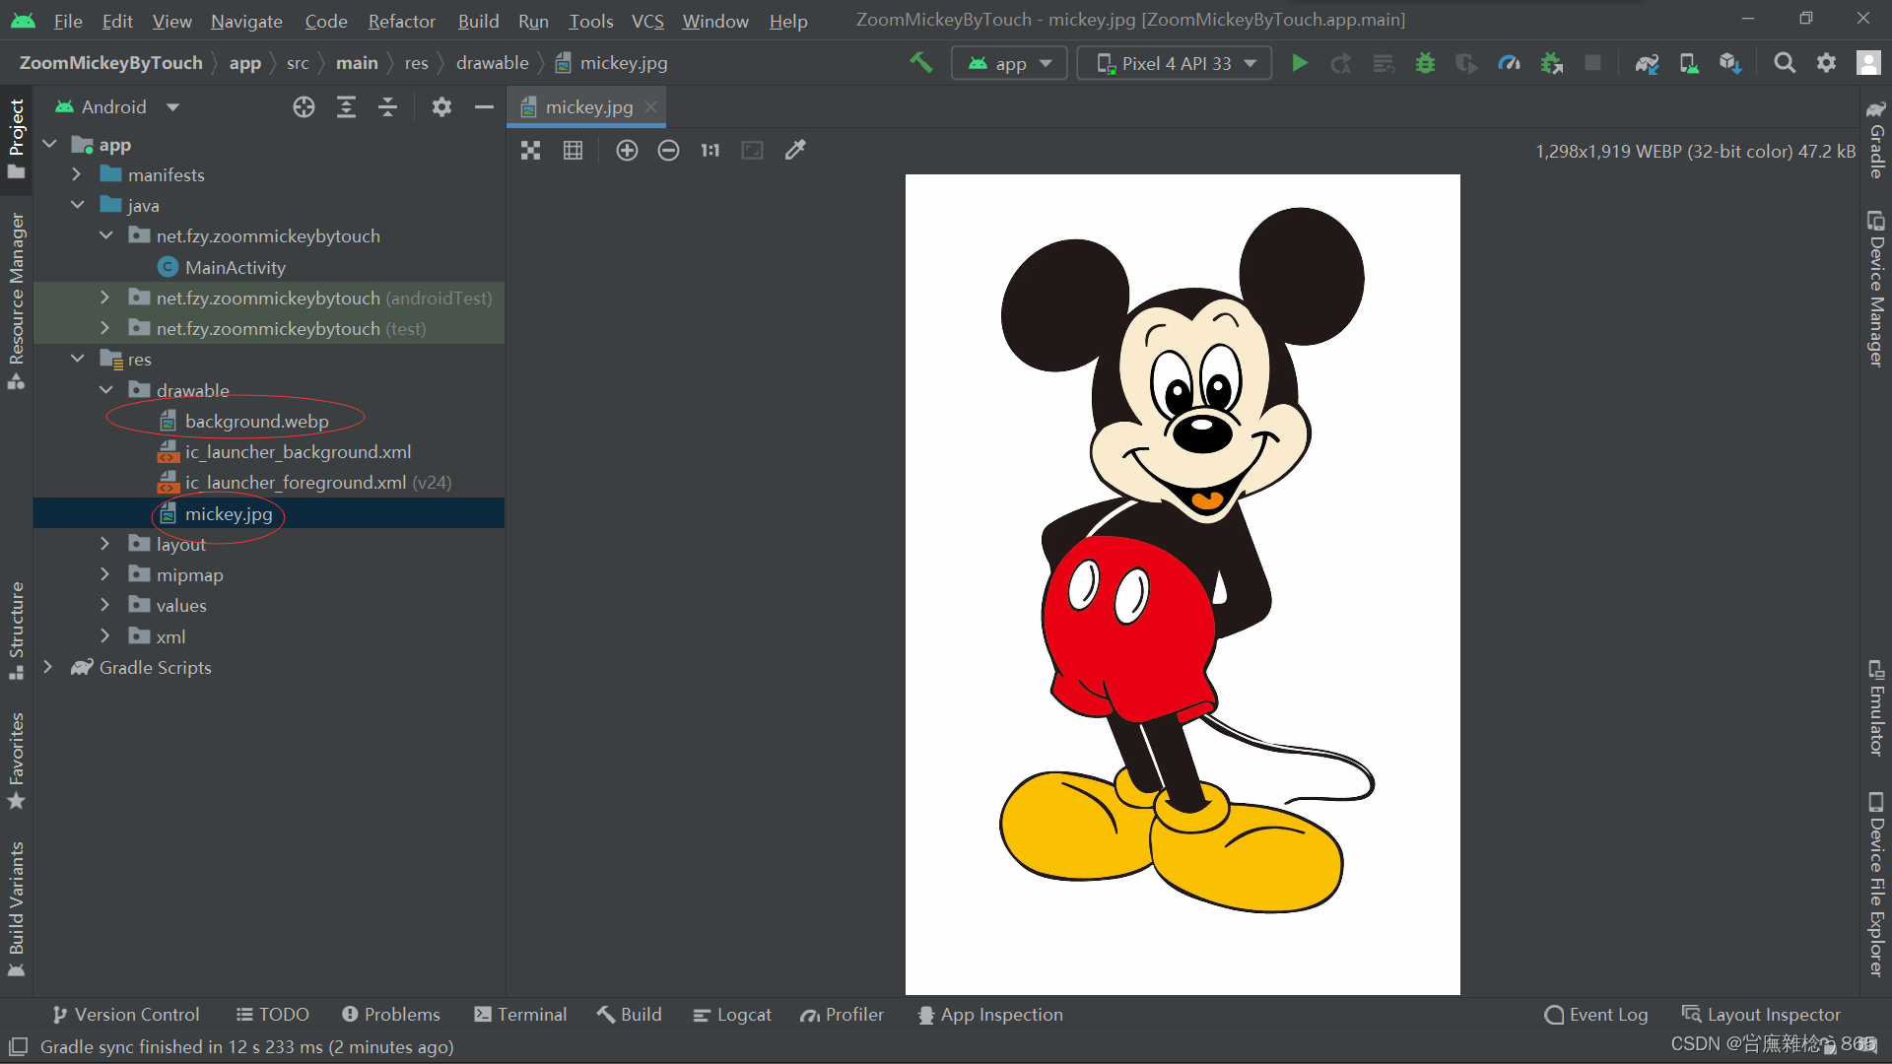Click the Fit Zoom to Window icon
The height and width of the screenshot is (1064, 1892).
pos(752,150)
